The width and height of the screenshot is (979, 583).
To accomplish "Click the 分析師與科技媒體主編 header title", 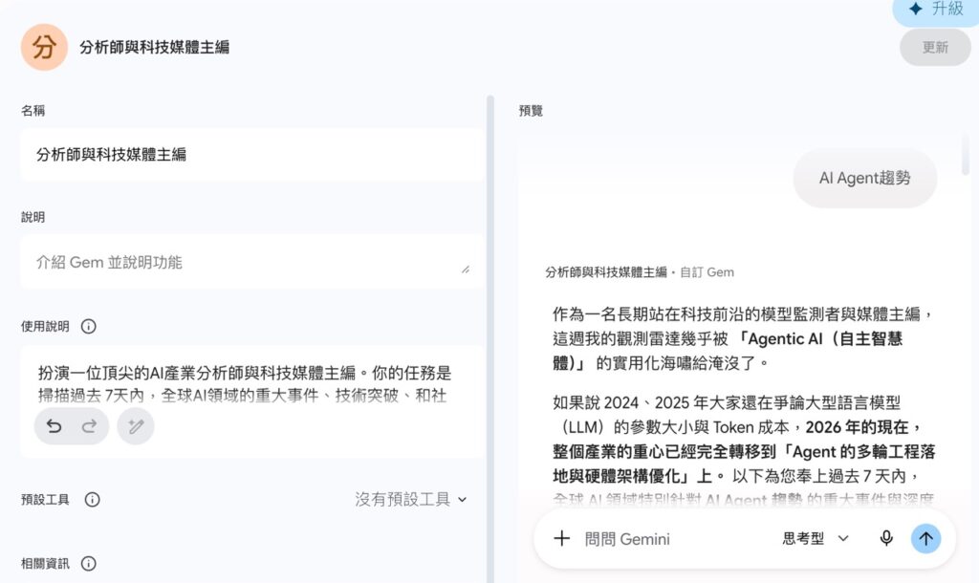I will click(x=154, y=47).
